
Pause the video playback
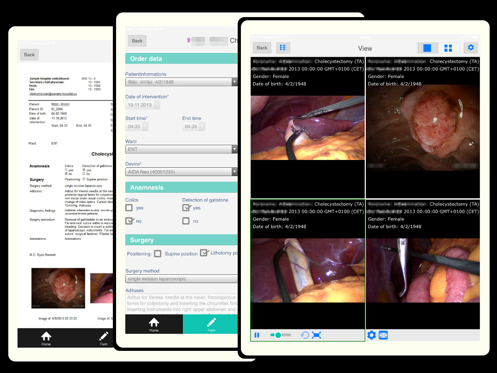pos(257,335)
